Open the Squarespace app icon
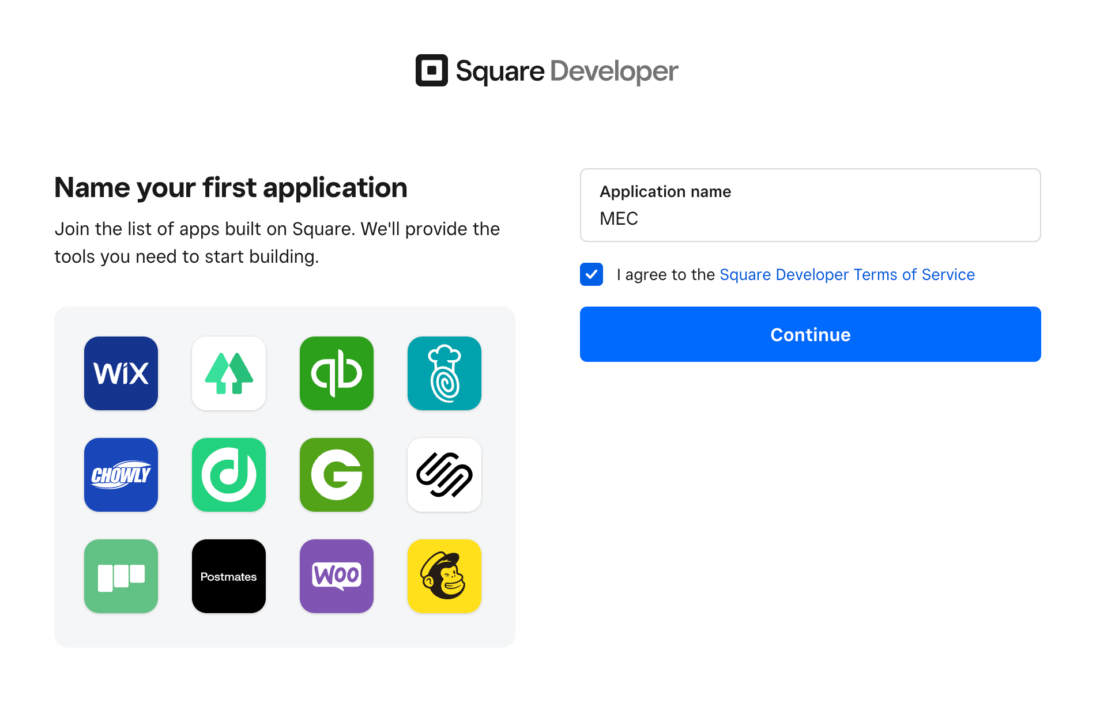Screen dimensions: 1100x703 point(444,475)
